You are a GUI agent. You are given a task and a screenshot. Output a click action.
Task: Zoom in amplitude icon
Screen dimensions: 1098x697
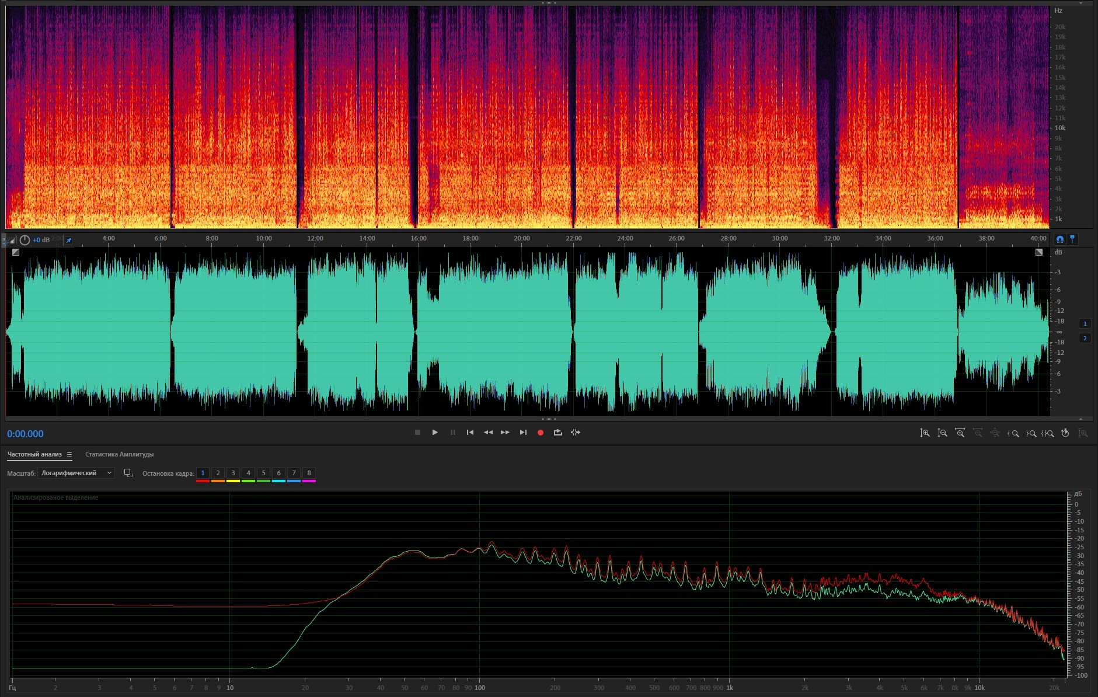coord(925,433)
